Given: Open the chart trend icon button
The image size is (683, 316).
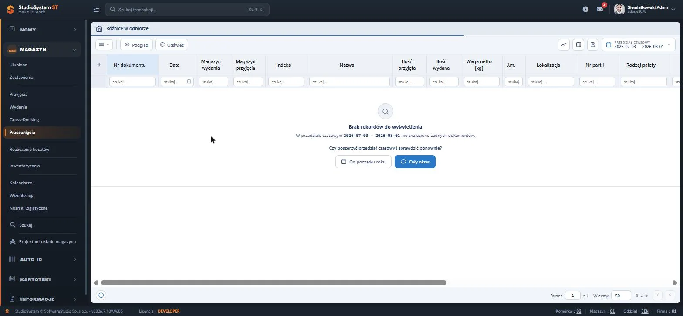Looking at the screenshot, I should [x=564, y=44].
